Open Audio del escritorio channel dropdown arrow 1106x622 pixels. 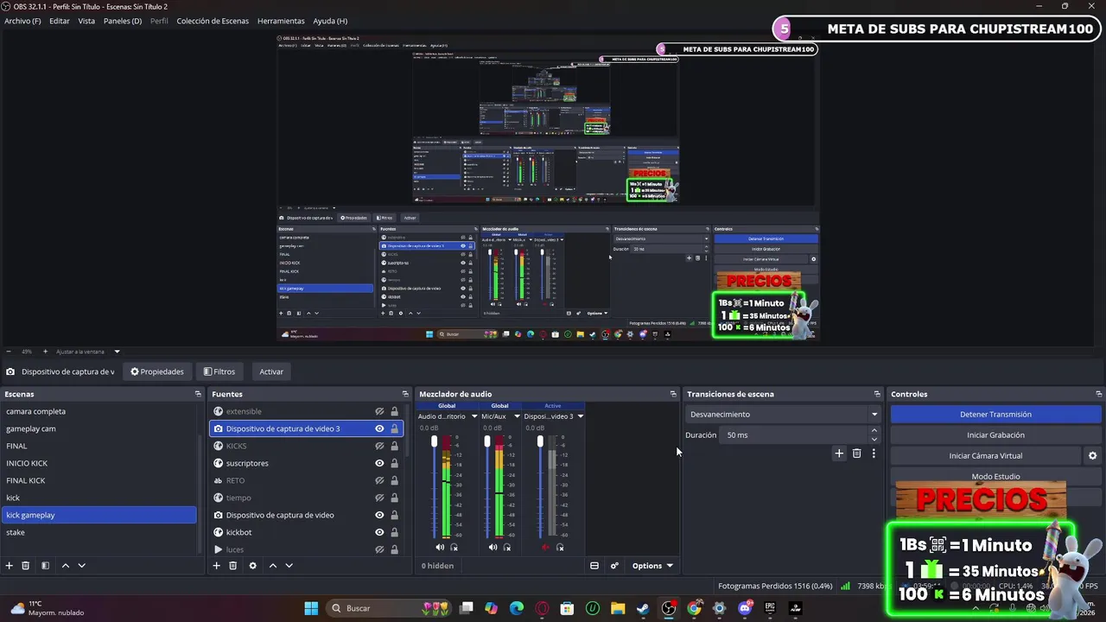[474, 416]
